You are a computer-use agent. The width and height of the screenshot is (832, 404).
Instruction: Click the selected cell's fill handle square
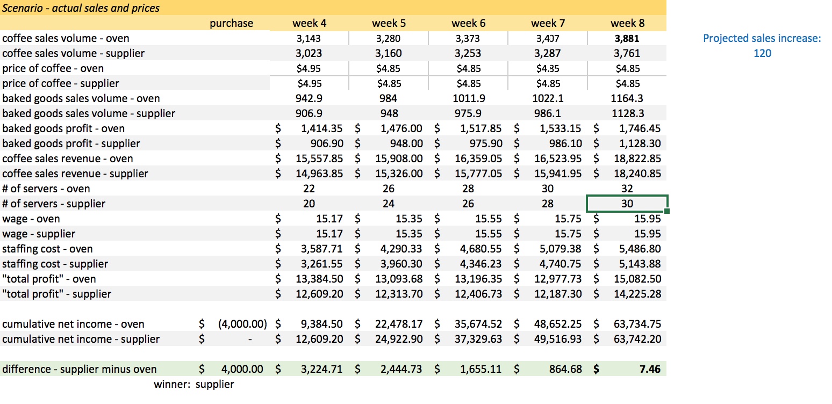[668, 211]
